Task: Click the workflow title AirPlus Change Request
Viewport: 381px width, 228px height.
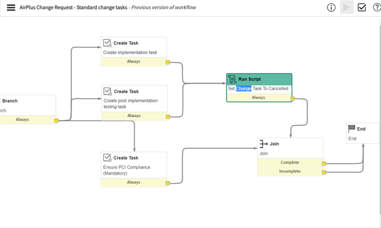Action: coord(46,8)
